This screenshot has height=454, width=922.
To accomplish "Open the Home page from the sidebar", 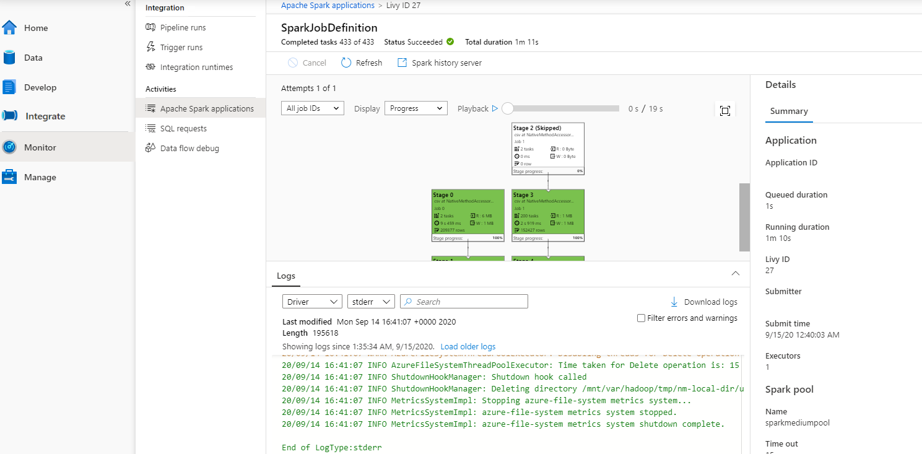I will (x=35, y=27).
